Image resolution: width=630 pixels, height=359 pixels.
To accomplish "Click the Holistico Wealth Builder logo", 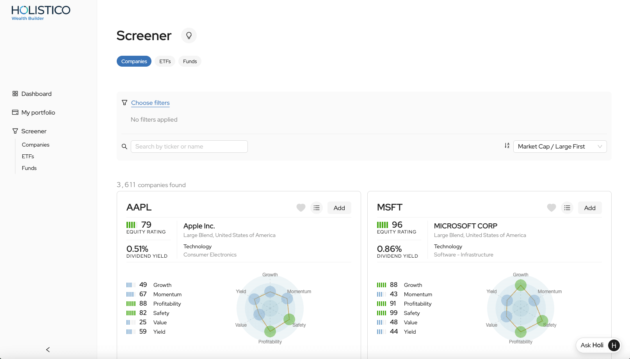I will [41, 12].
